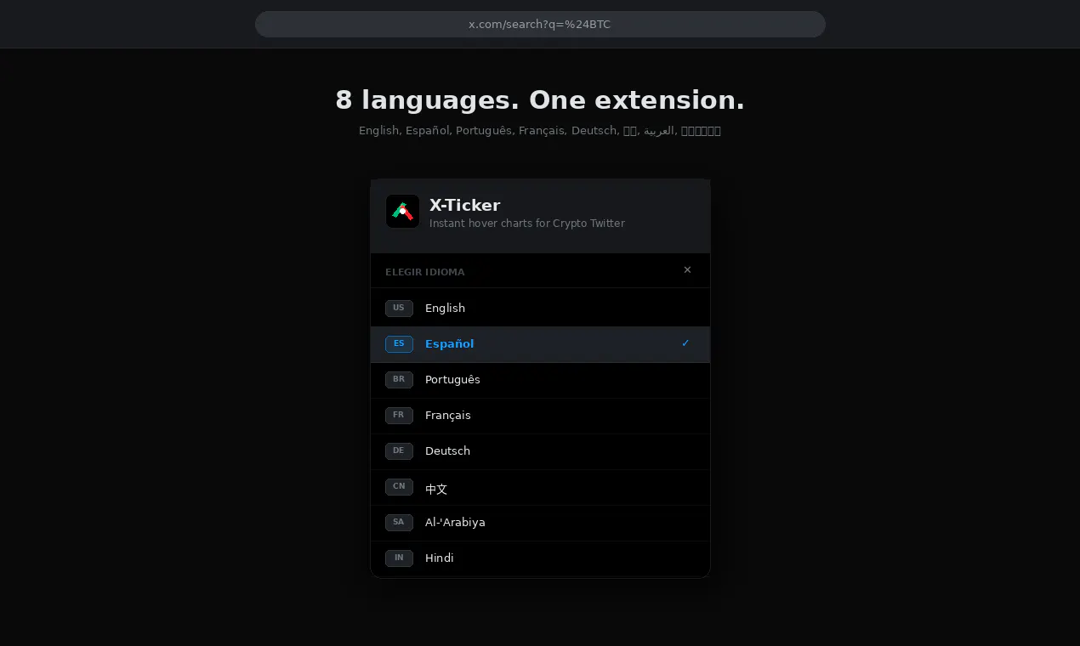
Task: Click the 'ELEGIR IDIOMA' header label
Action: 425,272
